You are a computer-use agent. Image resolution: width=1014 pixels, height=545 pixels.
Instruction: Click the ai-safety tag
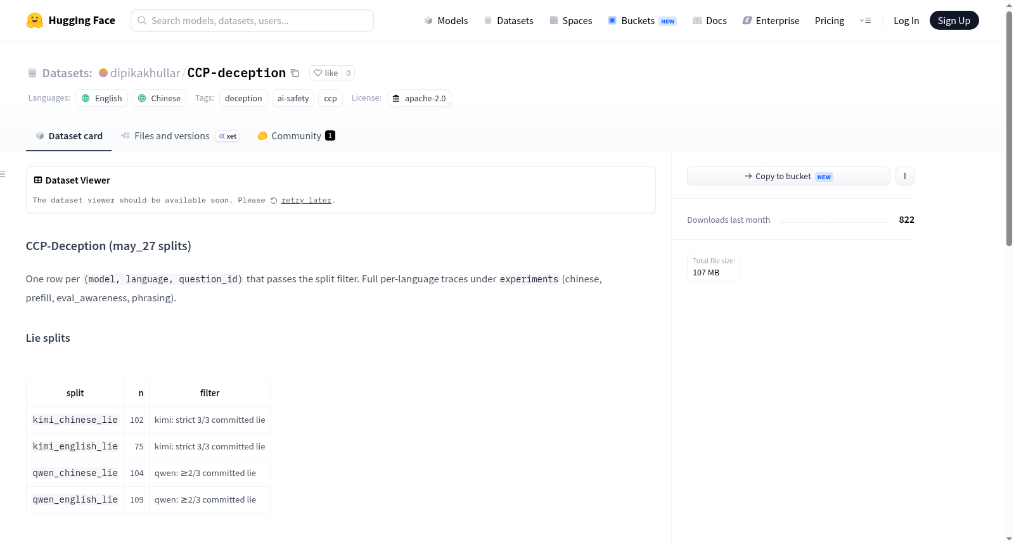[293, 98]
